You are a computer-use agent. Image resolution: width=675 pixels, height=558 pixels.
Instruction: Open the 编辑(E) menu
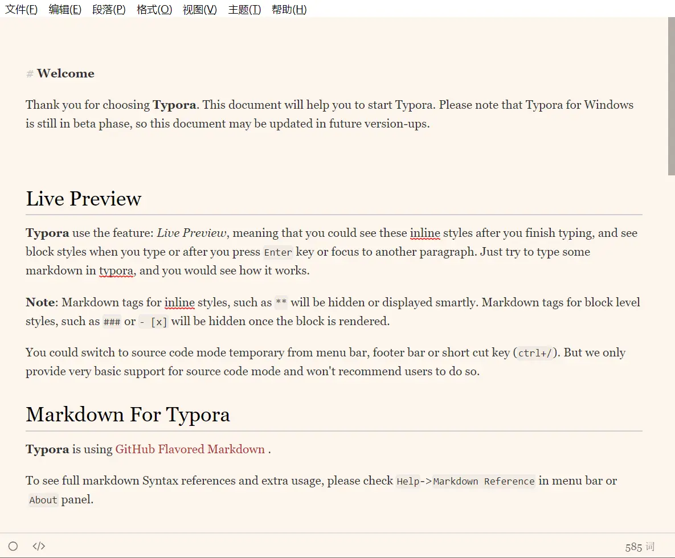point(65,10)
